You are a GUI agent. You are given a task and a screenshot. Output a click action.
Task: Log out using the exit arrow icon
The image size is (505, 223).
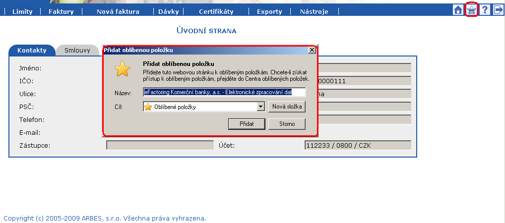tap(498, 10)
